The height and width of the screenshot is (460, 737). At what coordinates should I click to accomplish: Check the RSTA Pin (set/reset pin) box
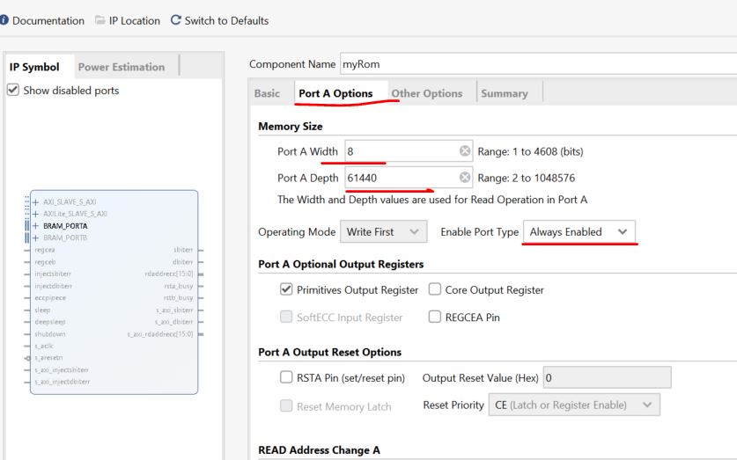tap(285, 378)
